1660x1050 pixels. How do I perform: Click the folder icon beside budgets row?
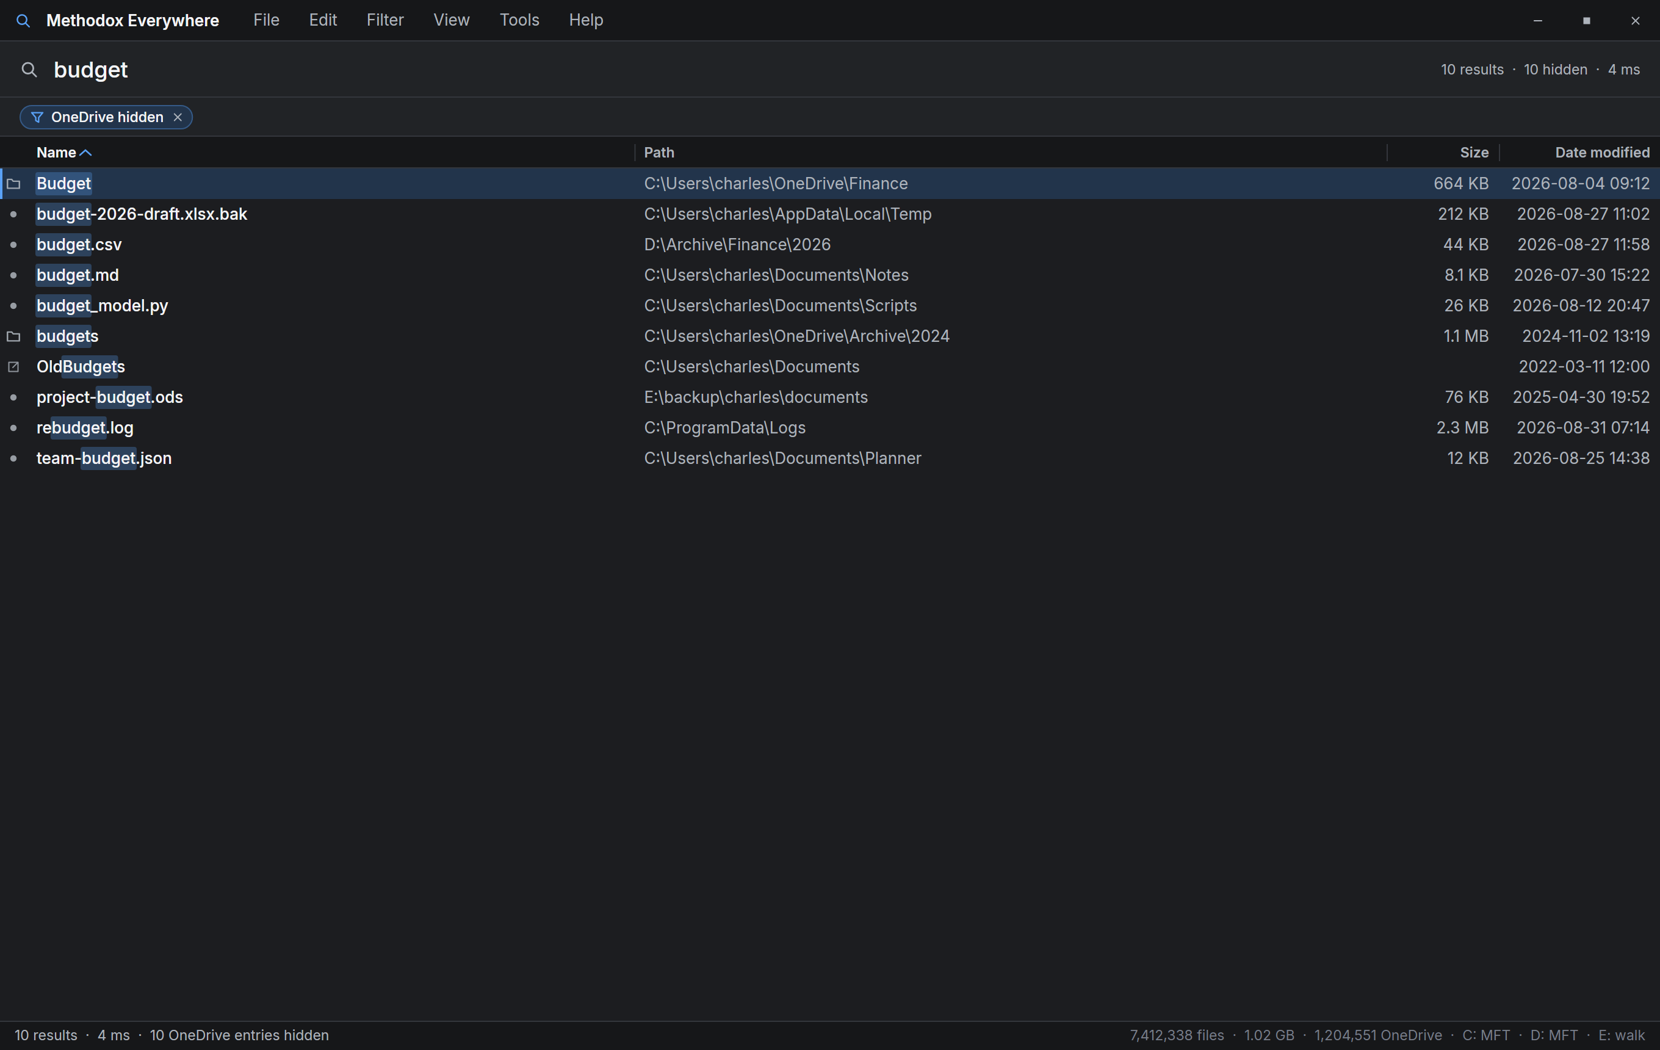coord(13,336)
